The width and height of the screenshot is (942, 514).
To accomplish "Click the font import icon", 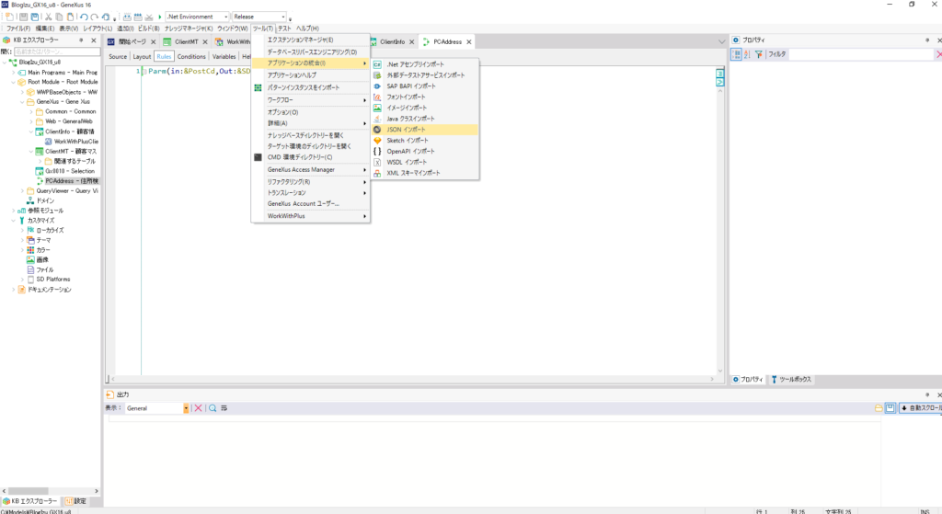I will pos(377,97).
